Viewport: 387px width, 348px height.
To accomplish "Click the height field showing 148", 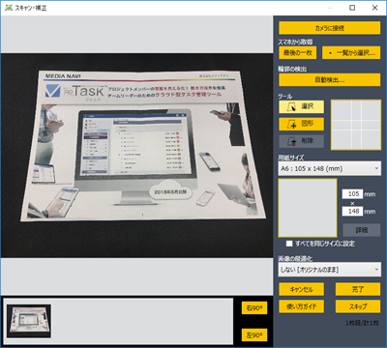I will click(x=352, y=212).
